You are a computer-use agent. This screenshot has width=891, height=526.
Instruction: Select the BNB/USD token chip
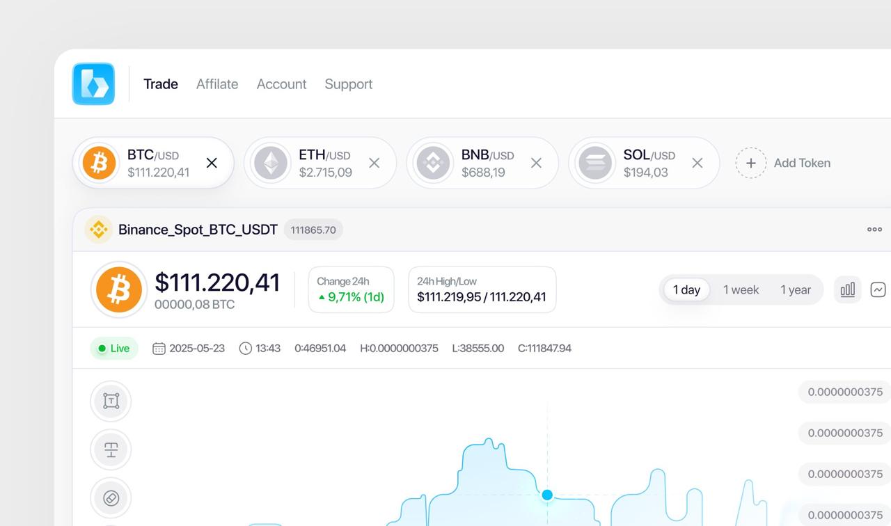[482, 163]
